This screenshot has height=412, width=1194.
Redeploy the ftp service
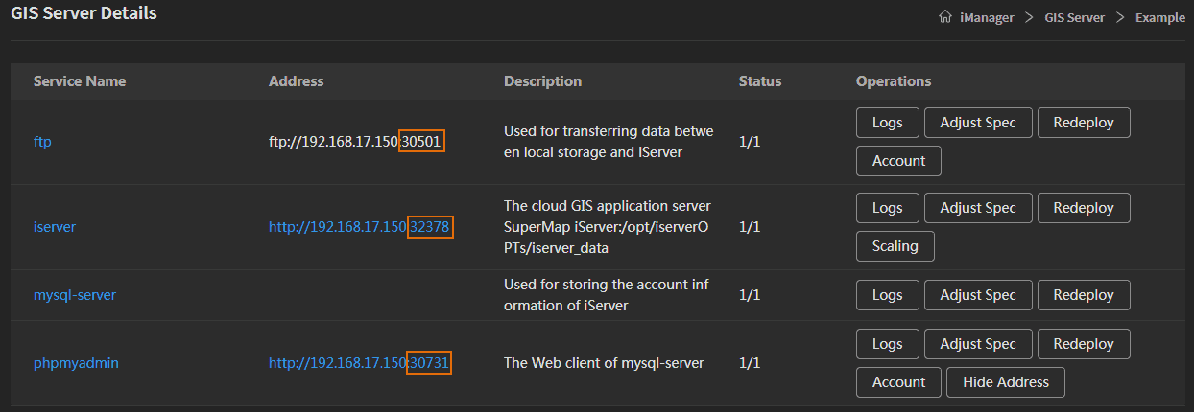point(1084,123)
